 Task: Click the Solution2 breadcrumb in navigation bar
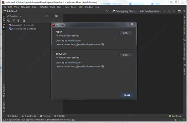point(10,11)
